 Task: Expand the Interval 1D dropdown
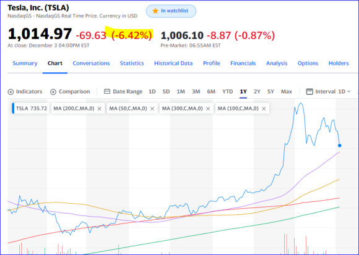coord(345,91)
